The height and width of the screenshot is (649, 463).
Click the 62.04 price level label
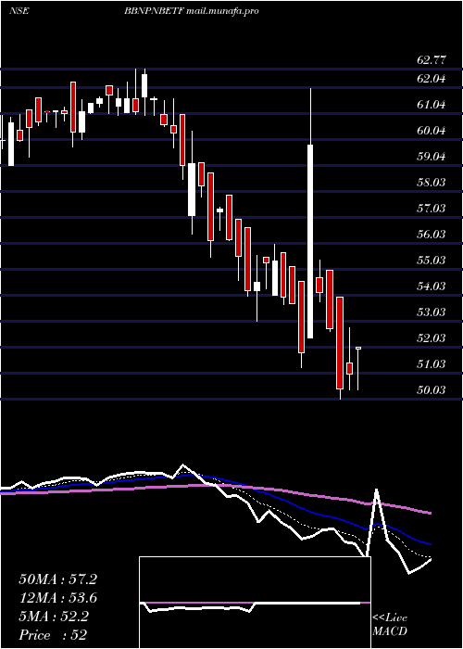tap(432, 78)
